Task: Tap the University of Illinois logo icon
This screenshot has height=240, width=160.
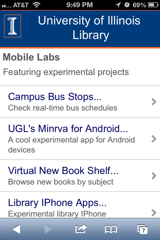Action: coord(12,26)
